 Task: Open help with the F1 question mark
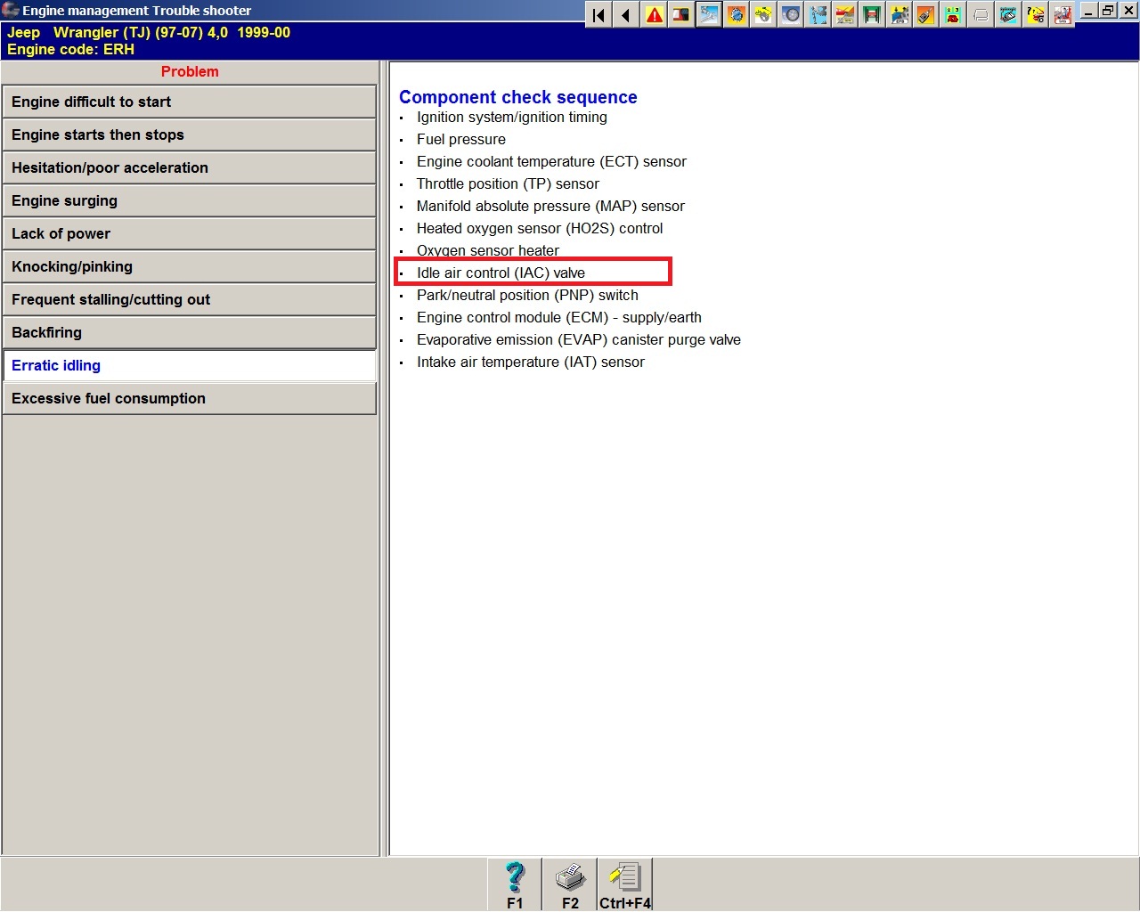515,883
